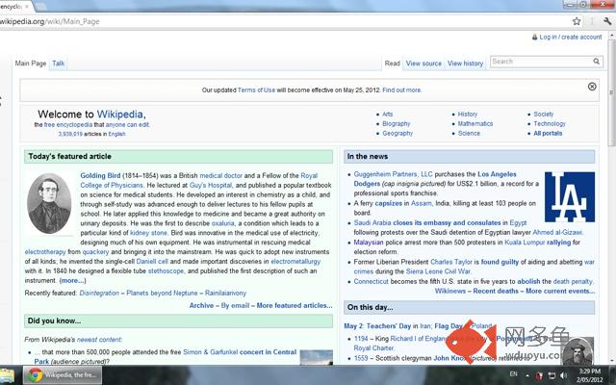The image size is (616, 385).
Task: Open the Technology portal link
Action: (550, 124)
